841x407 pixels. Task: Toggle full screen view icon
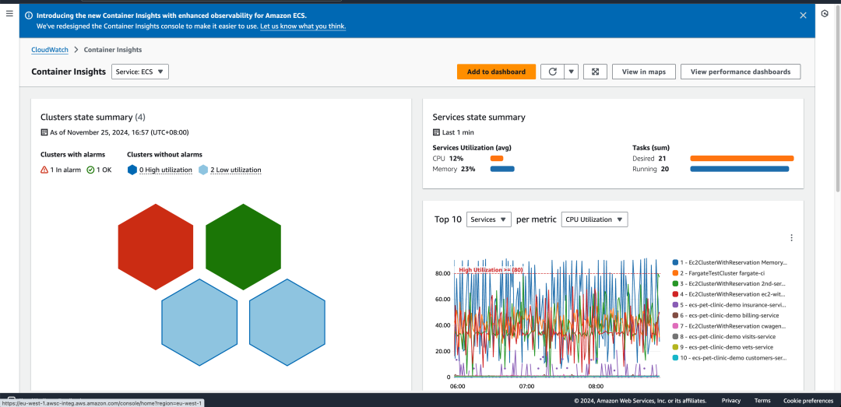point(595,72)
